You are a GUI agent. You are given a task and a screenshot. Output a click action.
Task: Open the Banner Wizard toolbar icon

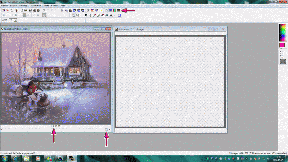(8, 10)
